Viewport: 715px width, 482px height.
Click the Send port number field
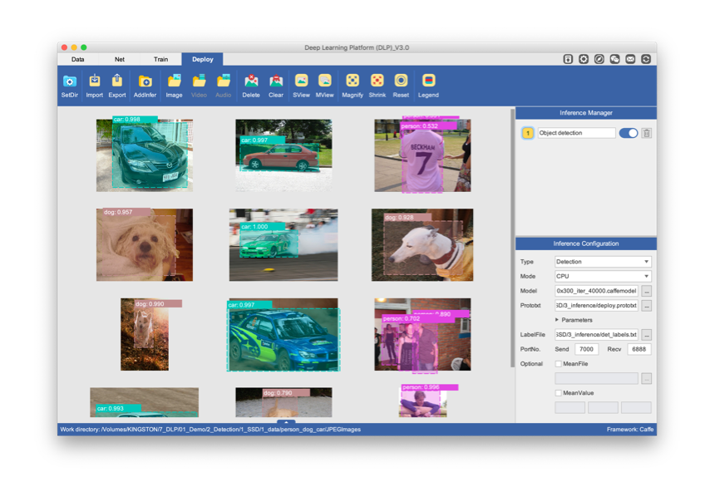(x=587, y=349)
